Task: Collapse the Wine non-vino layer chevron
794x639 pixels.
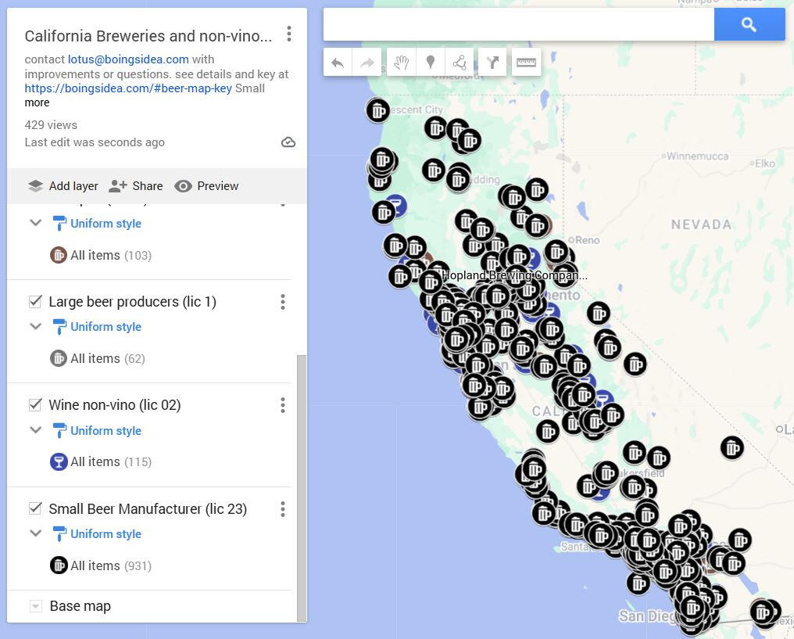Action: (35, 429)
